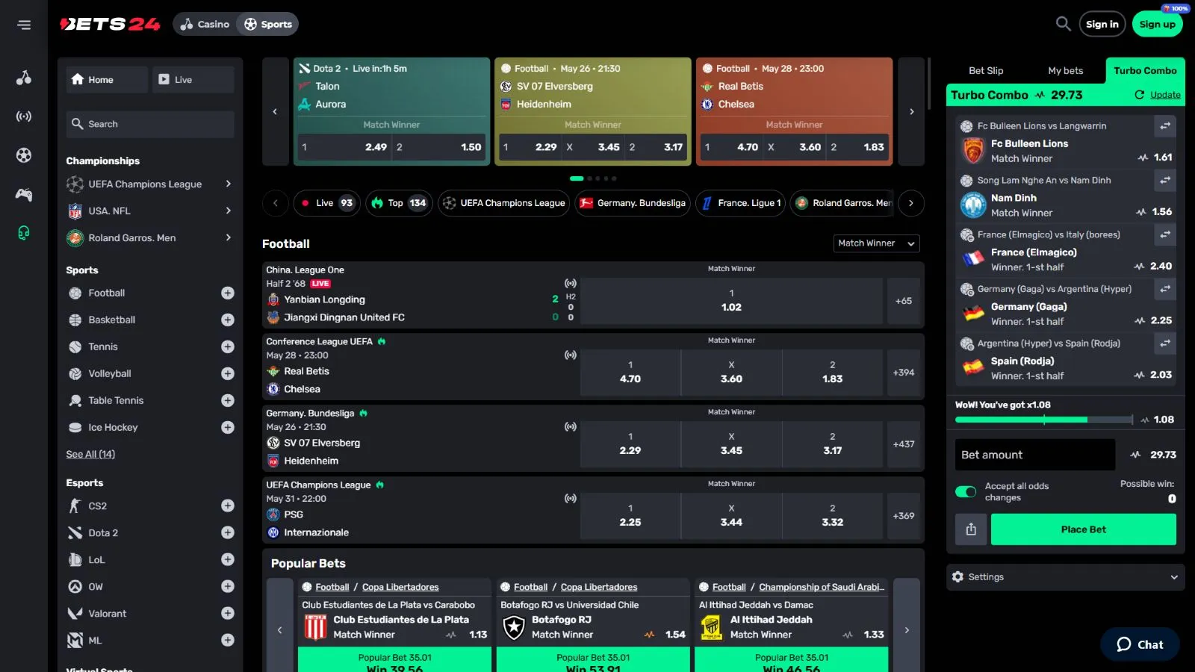1195x672 pixels.
Task: Show next popular bets
Action: [x=907, y=630]
